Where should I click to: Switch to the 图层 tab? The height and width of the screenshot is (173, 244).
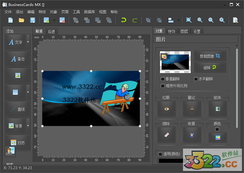coord(184,31)
